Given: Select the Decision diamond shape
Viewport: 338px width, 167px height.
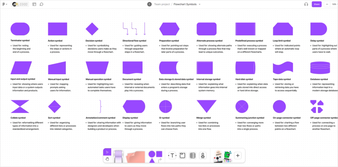Looking at the screenshot, I should (92, 29).
